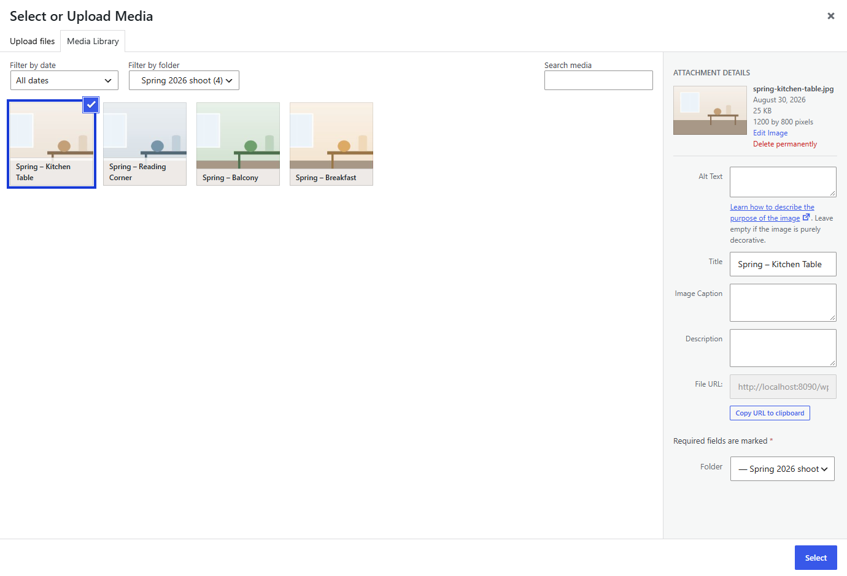
Task: Expand the attachment Folder dropdown
Action: pyautogui.click(x=783, y=469)
